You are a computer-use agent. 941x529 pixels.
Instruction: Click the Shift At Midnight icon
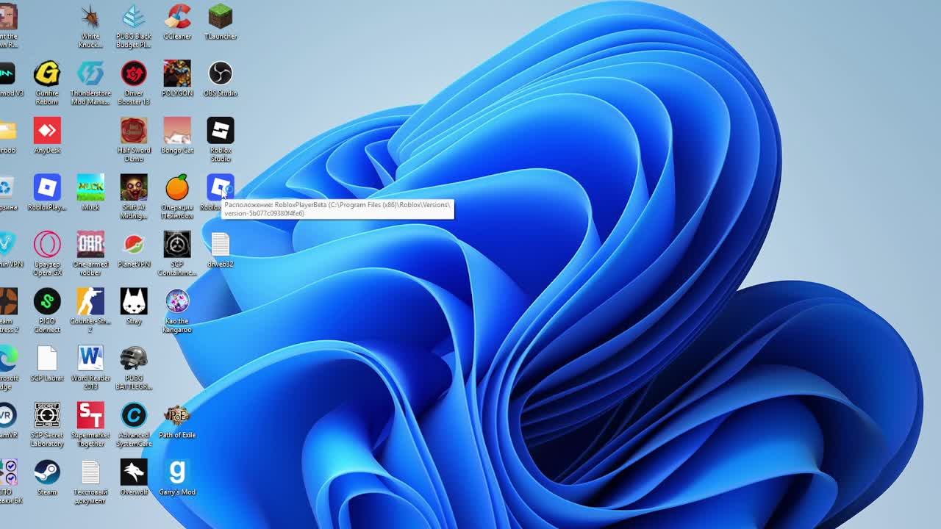click(x=134, y=197)
